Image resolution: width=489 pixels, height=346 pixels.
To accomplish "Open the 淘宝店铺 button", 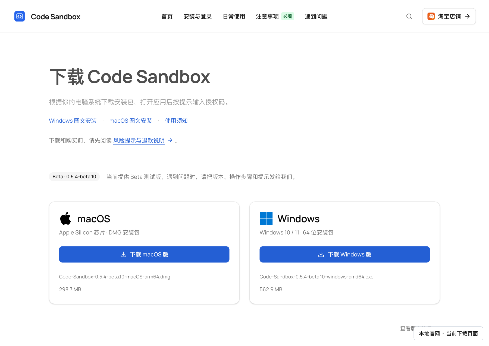I will [449, 16].
